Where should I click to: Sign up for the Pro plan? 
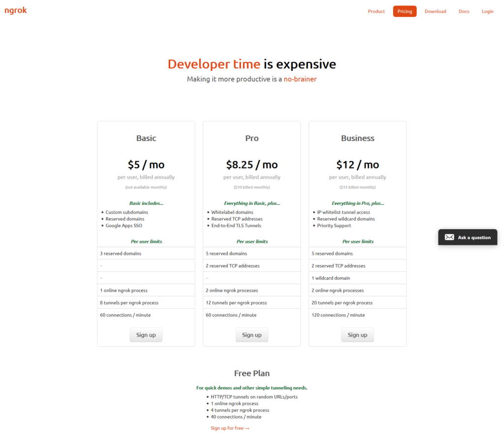pyautogui.click(x=252, y=335)
